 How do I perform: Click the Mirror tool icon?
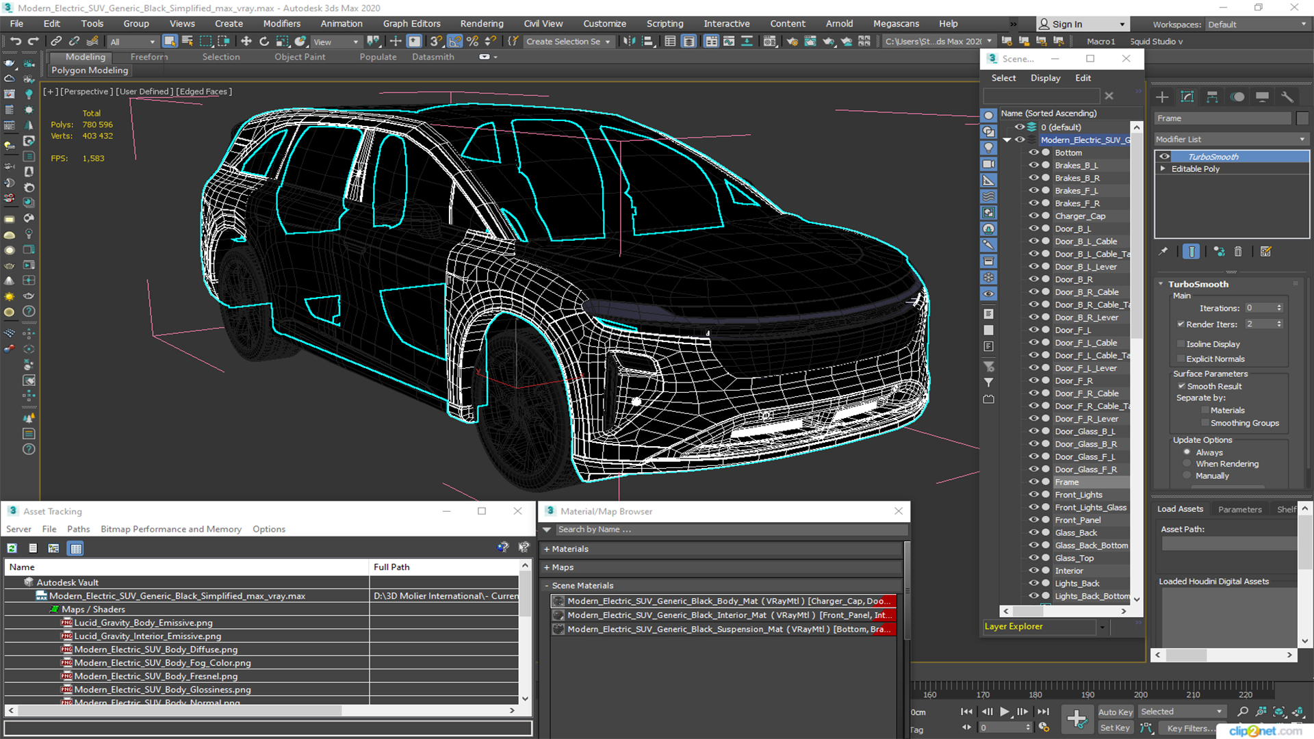(x=628, y=41)
